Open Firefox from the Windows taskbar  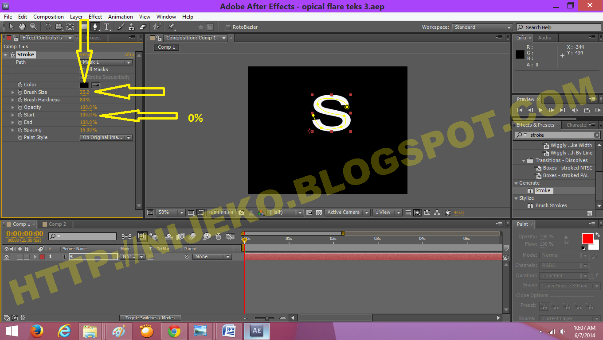(37, 330)
